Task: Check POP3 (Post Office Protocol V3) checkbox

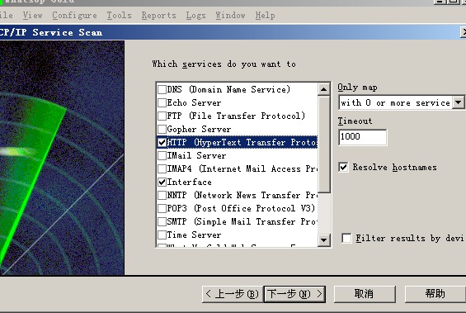Action: coord(162,208)
